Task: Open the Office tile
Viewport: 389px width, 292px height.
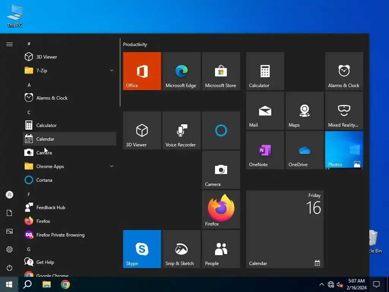Action: pos(142,71)
